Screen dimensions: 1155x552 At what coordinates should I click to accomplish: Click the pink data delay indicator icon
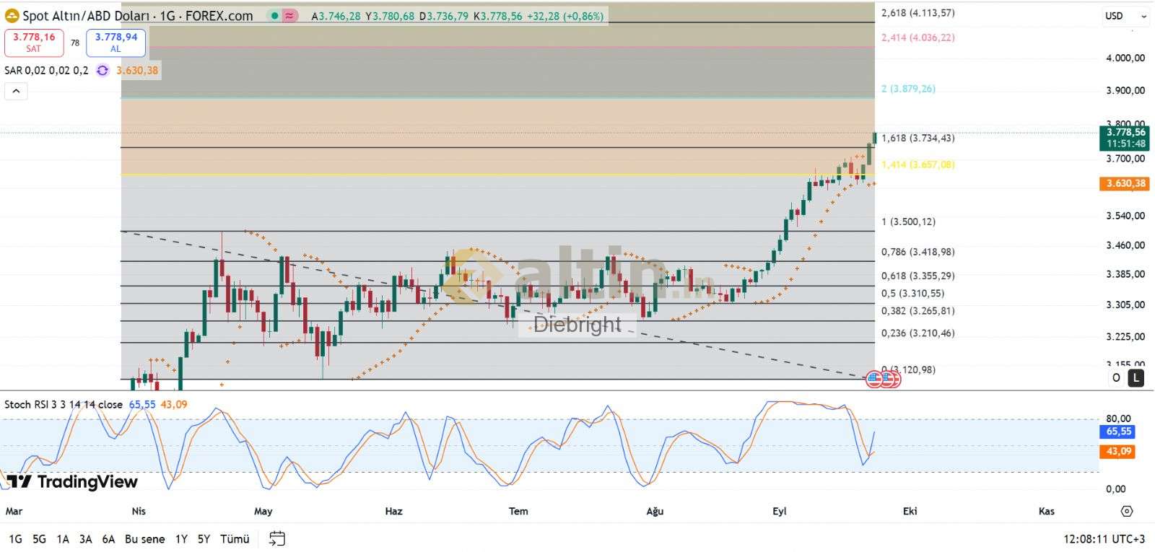click(x=289, y=16)
